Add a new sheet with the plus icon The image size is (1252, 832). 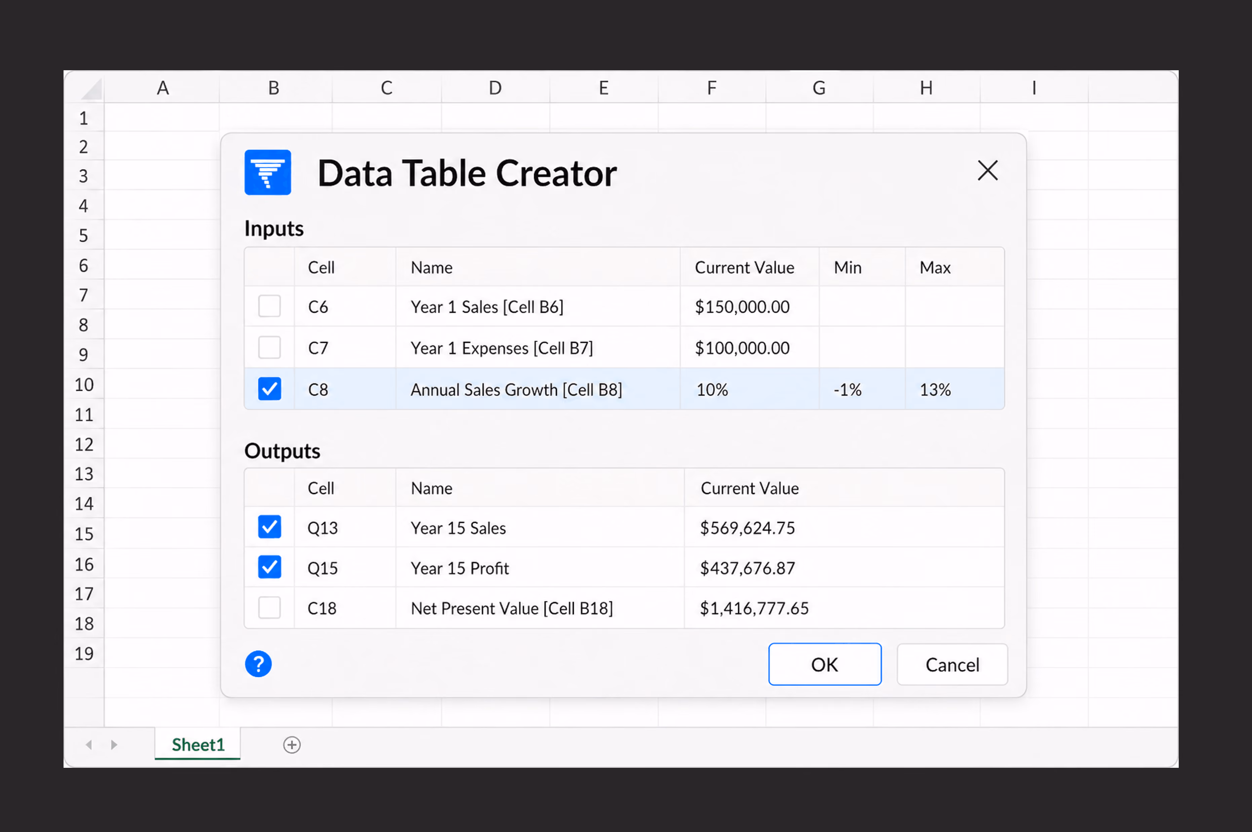(x=292, y=745)
